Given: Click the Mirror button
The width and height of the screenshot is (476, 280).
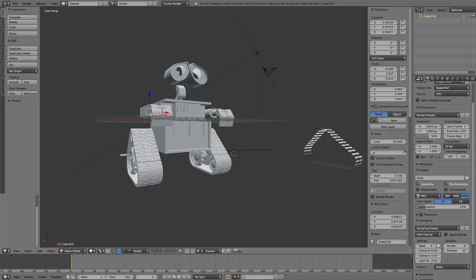Looking at the screenshot, I should tap(23, 33).
